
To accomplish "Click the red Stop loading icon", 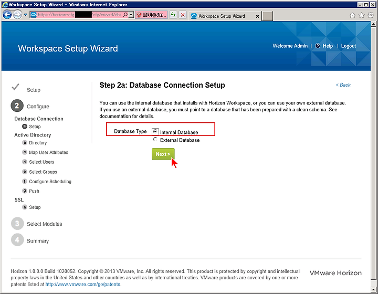I will click(x=183, y=15).
